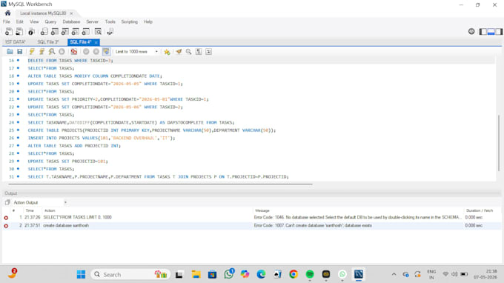
Task: Toggle word wrapping in the editor
Action: (208, 51)
